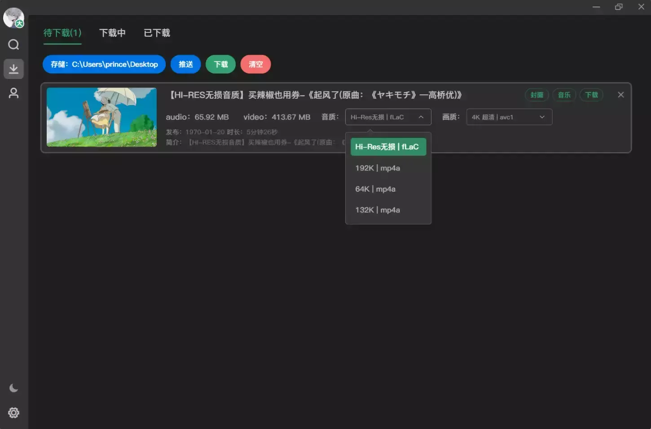Select the download manager icon in sidebar
The width and height of the screenshot is (651, 429).
point(13,69)
